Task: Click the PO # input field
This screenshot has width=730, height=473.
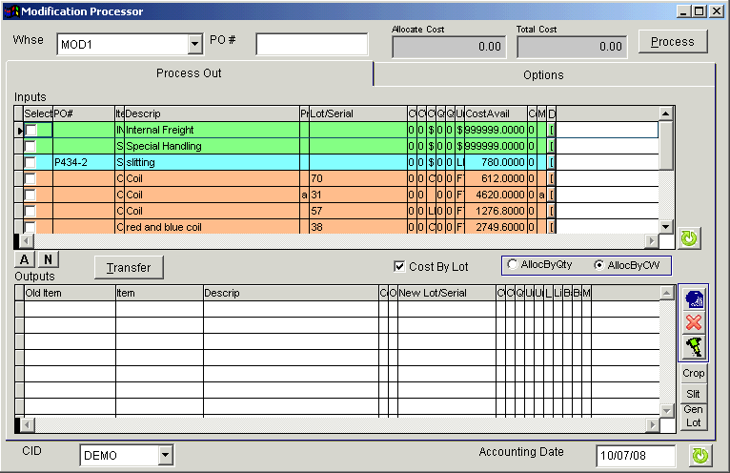Action: [x=311, y=45]
